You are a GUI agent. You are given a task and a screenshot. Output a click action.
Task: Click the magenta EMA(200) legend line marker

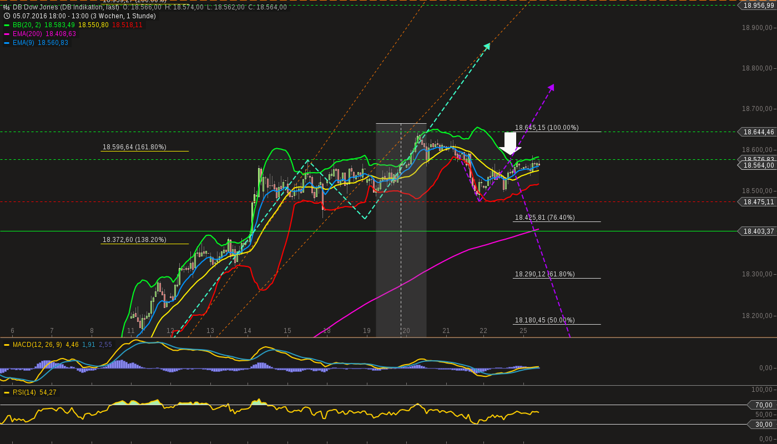(7, 34)
